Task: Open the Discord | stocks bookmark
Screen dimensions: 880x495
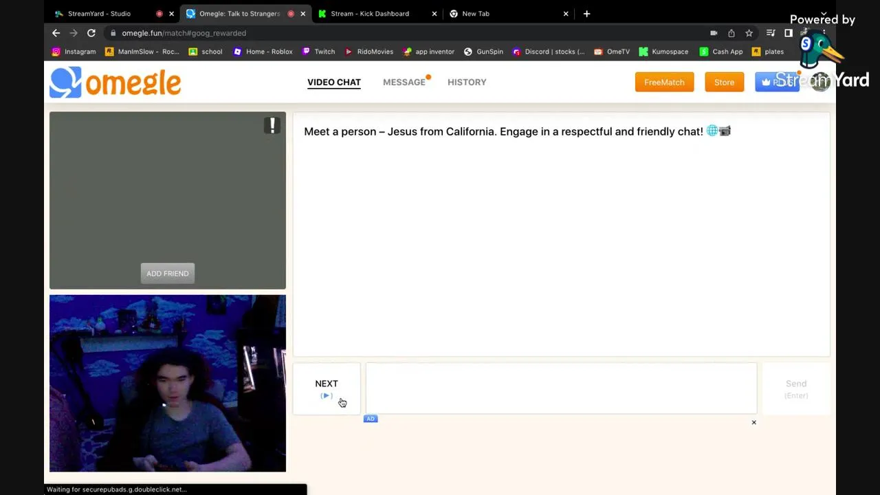Action: pos(548,52)
